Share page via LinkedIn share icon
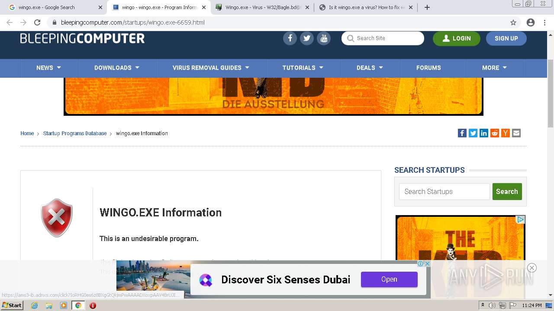The width and height of the screenshot is (554, 311). (484, 133)
